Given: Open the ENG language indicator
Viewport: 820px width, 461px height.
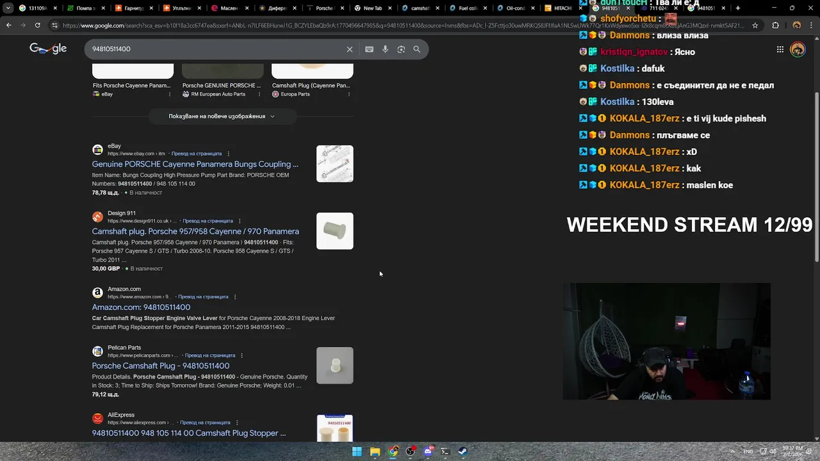Looking at the screenshot, I should (x=748, y=451).
